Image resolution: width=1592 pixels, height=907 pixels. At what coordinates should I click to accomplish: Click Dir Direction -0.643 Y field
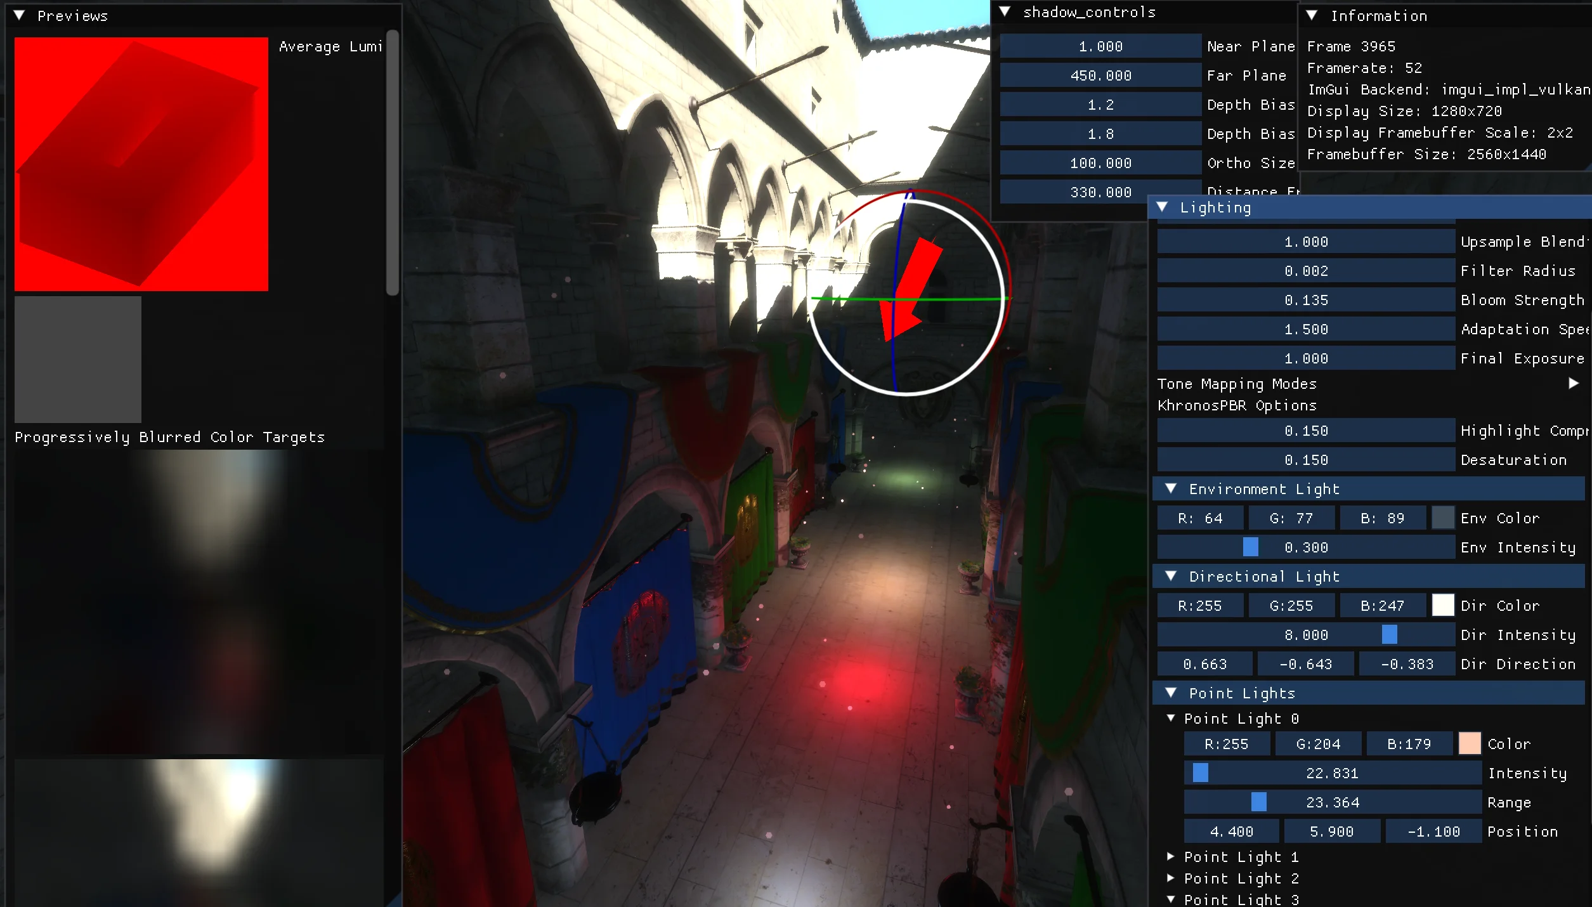click(x=1306, y=663)
